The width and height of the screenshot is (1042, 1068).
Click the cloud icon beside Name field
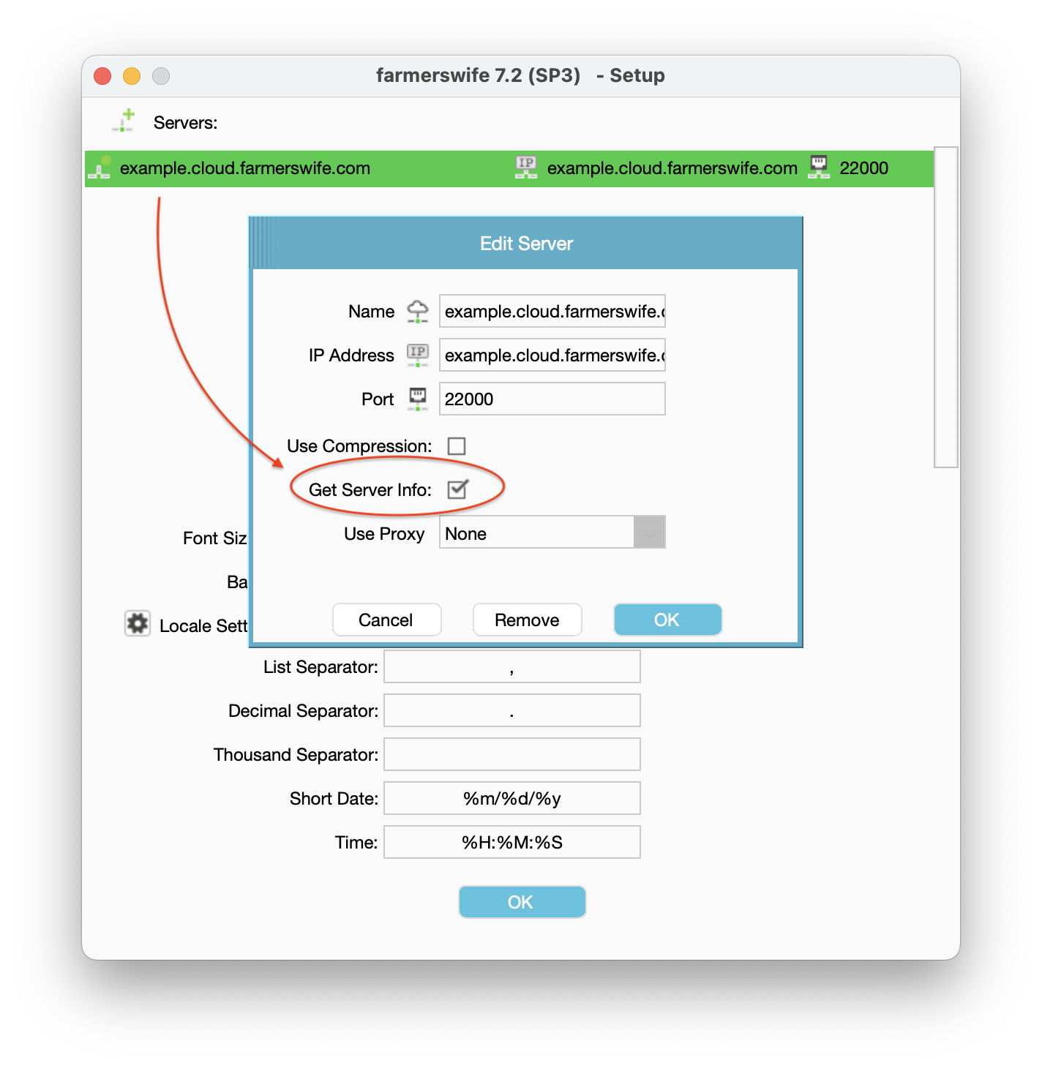click(x=418, y=311)
